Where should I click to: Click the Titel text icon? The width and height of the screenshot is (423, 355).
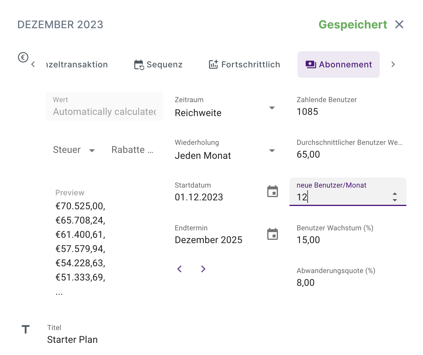pos(26,329)
